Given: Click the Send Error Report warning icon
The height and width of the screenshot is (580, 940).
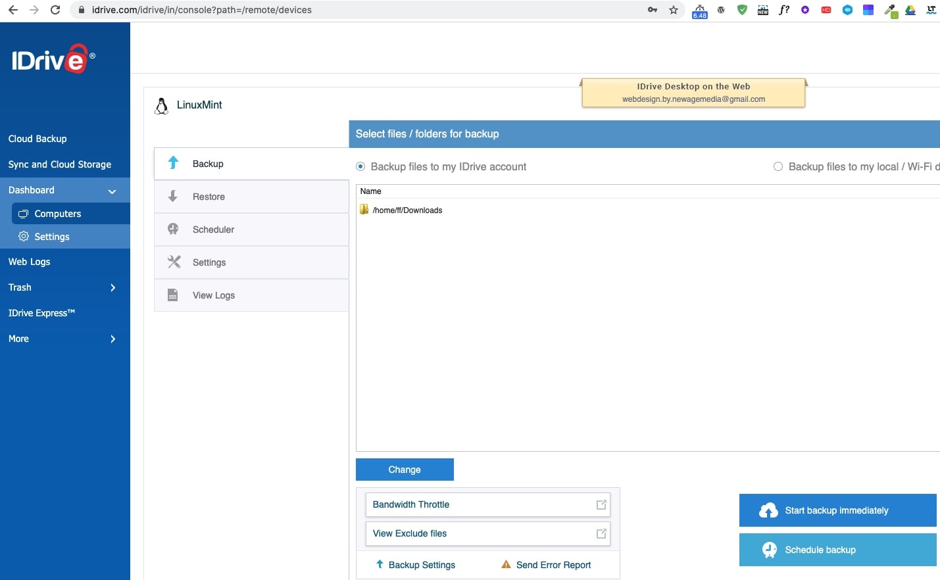Looking at the screenshot, I should 506,564.
